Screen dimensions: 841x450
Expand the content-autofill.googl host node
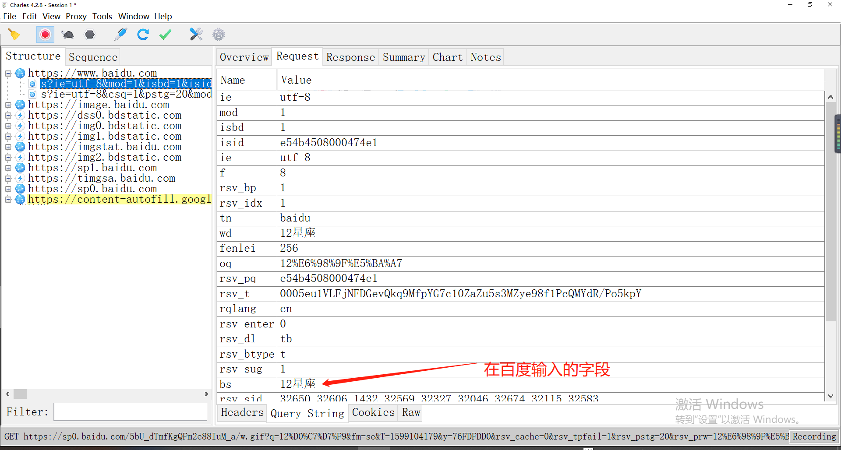point(8,200)
